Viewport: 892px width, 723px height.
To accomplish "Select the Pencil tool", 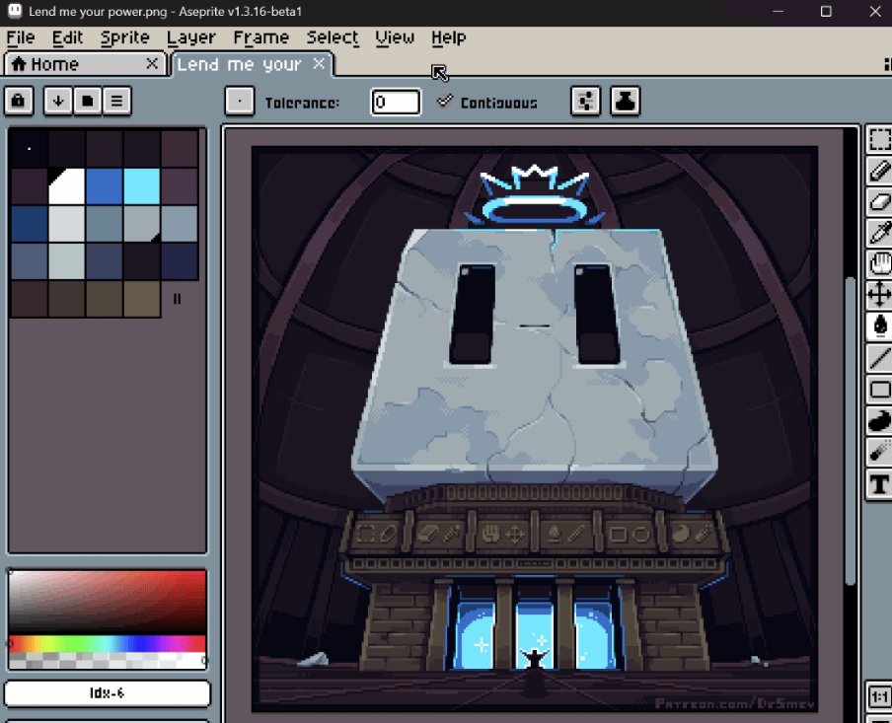I will pos(878,171).
